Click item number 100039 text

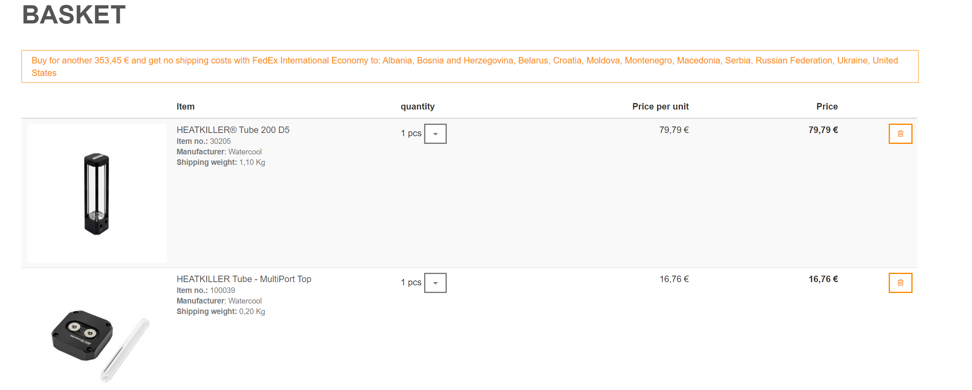click(222, 291)
